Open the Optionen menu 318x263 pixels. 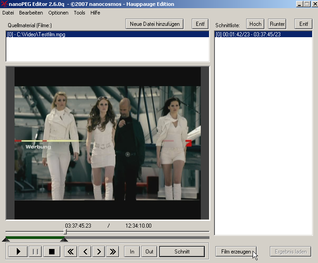(58, 13)
